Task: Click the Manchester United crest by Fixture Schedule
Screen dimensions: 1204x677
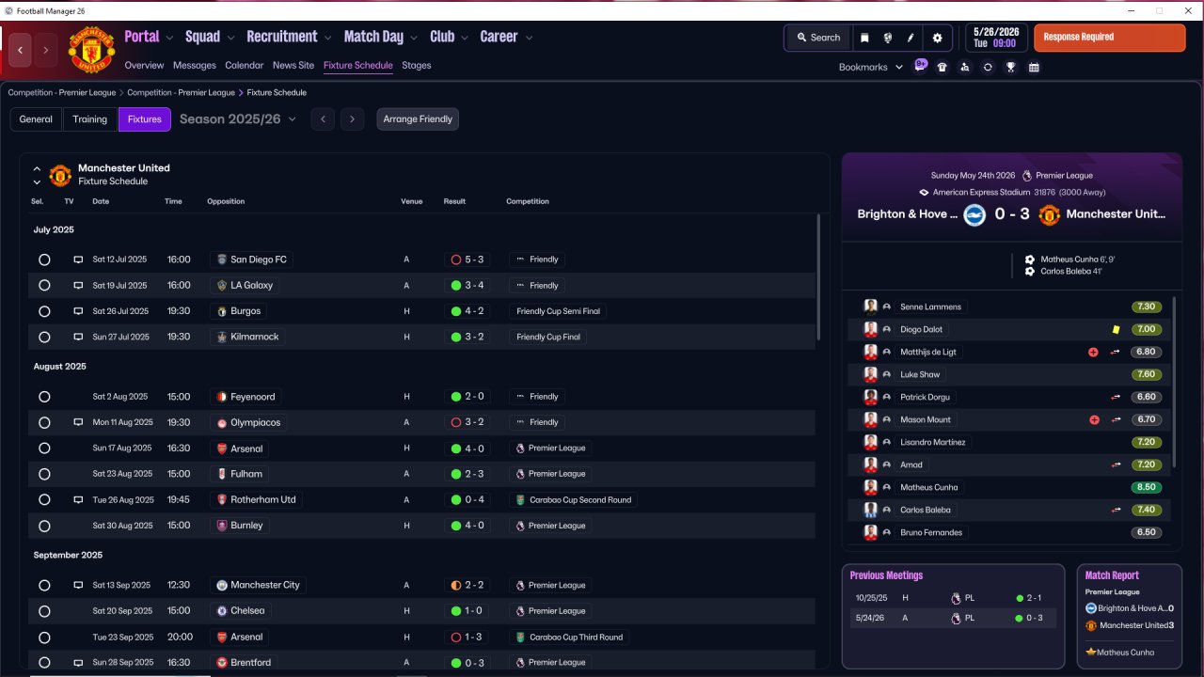Action: [60, 175]
